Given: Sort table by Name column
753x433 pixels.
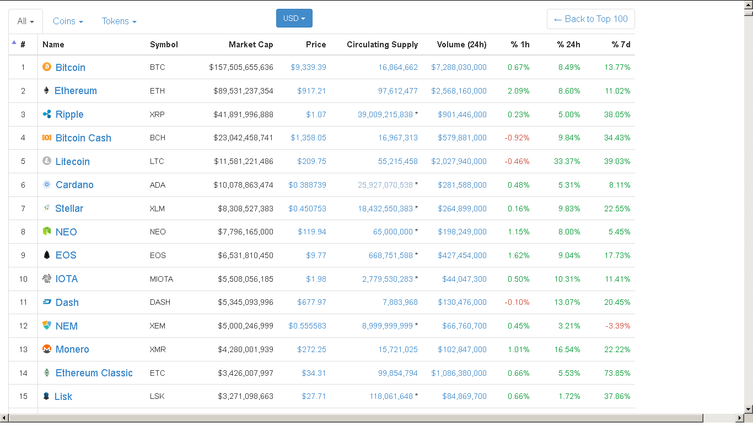Looking at the screenshot, I should pyautogui.click(x=53, y=45).
